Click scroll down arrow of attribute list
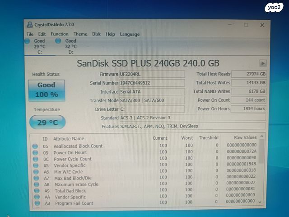This screenshot has width=289, height=217. pos(260,202)
